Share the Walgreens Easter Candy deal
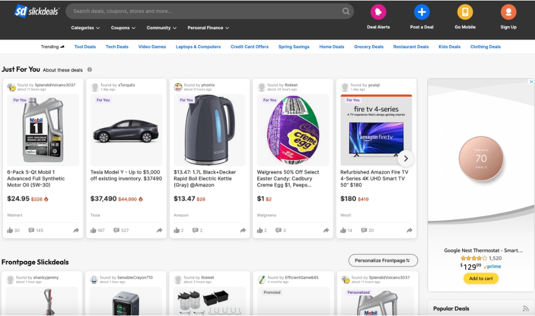The width and height of the screenshot is (535, 316). [326, 230]
